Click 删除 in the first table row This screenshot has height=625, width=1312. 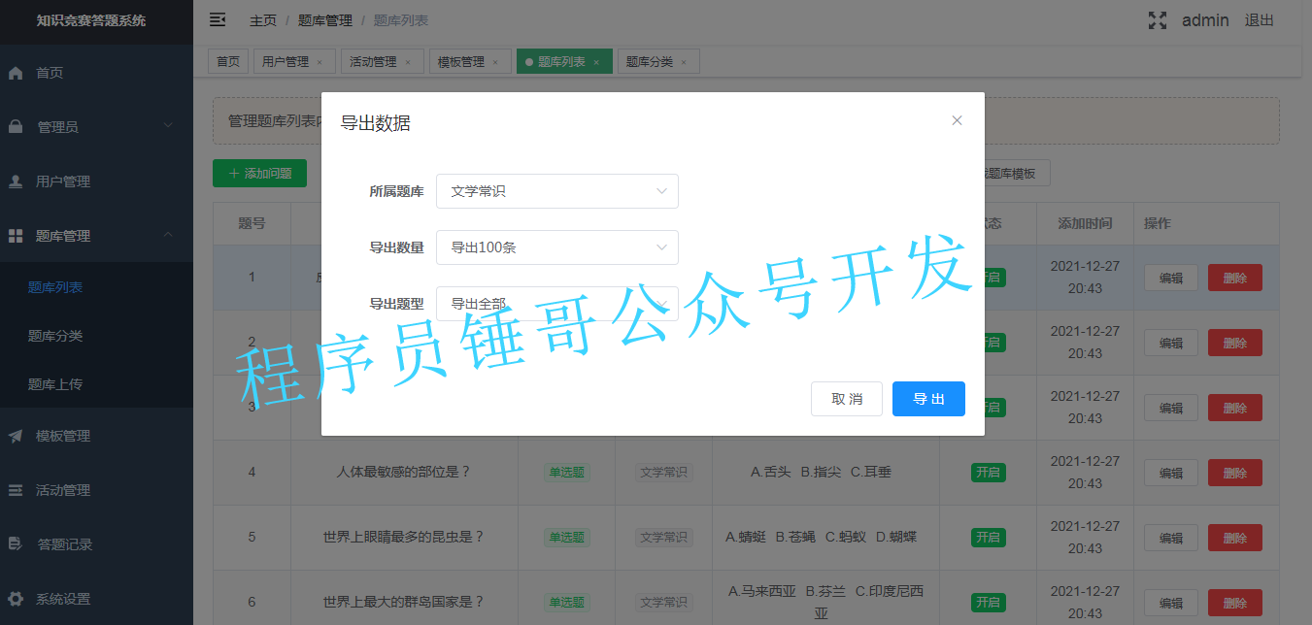pos(1235,278)
